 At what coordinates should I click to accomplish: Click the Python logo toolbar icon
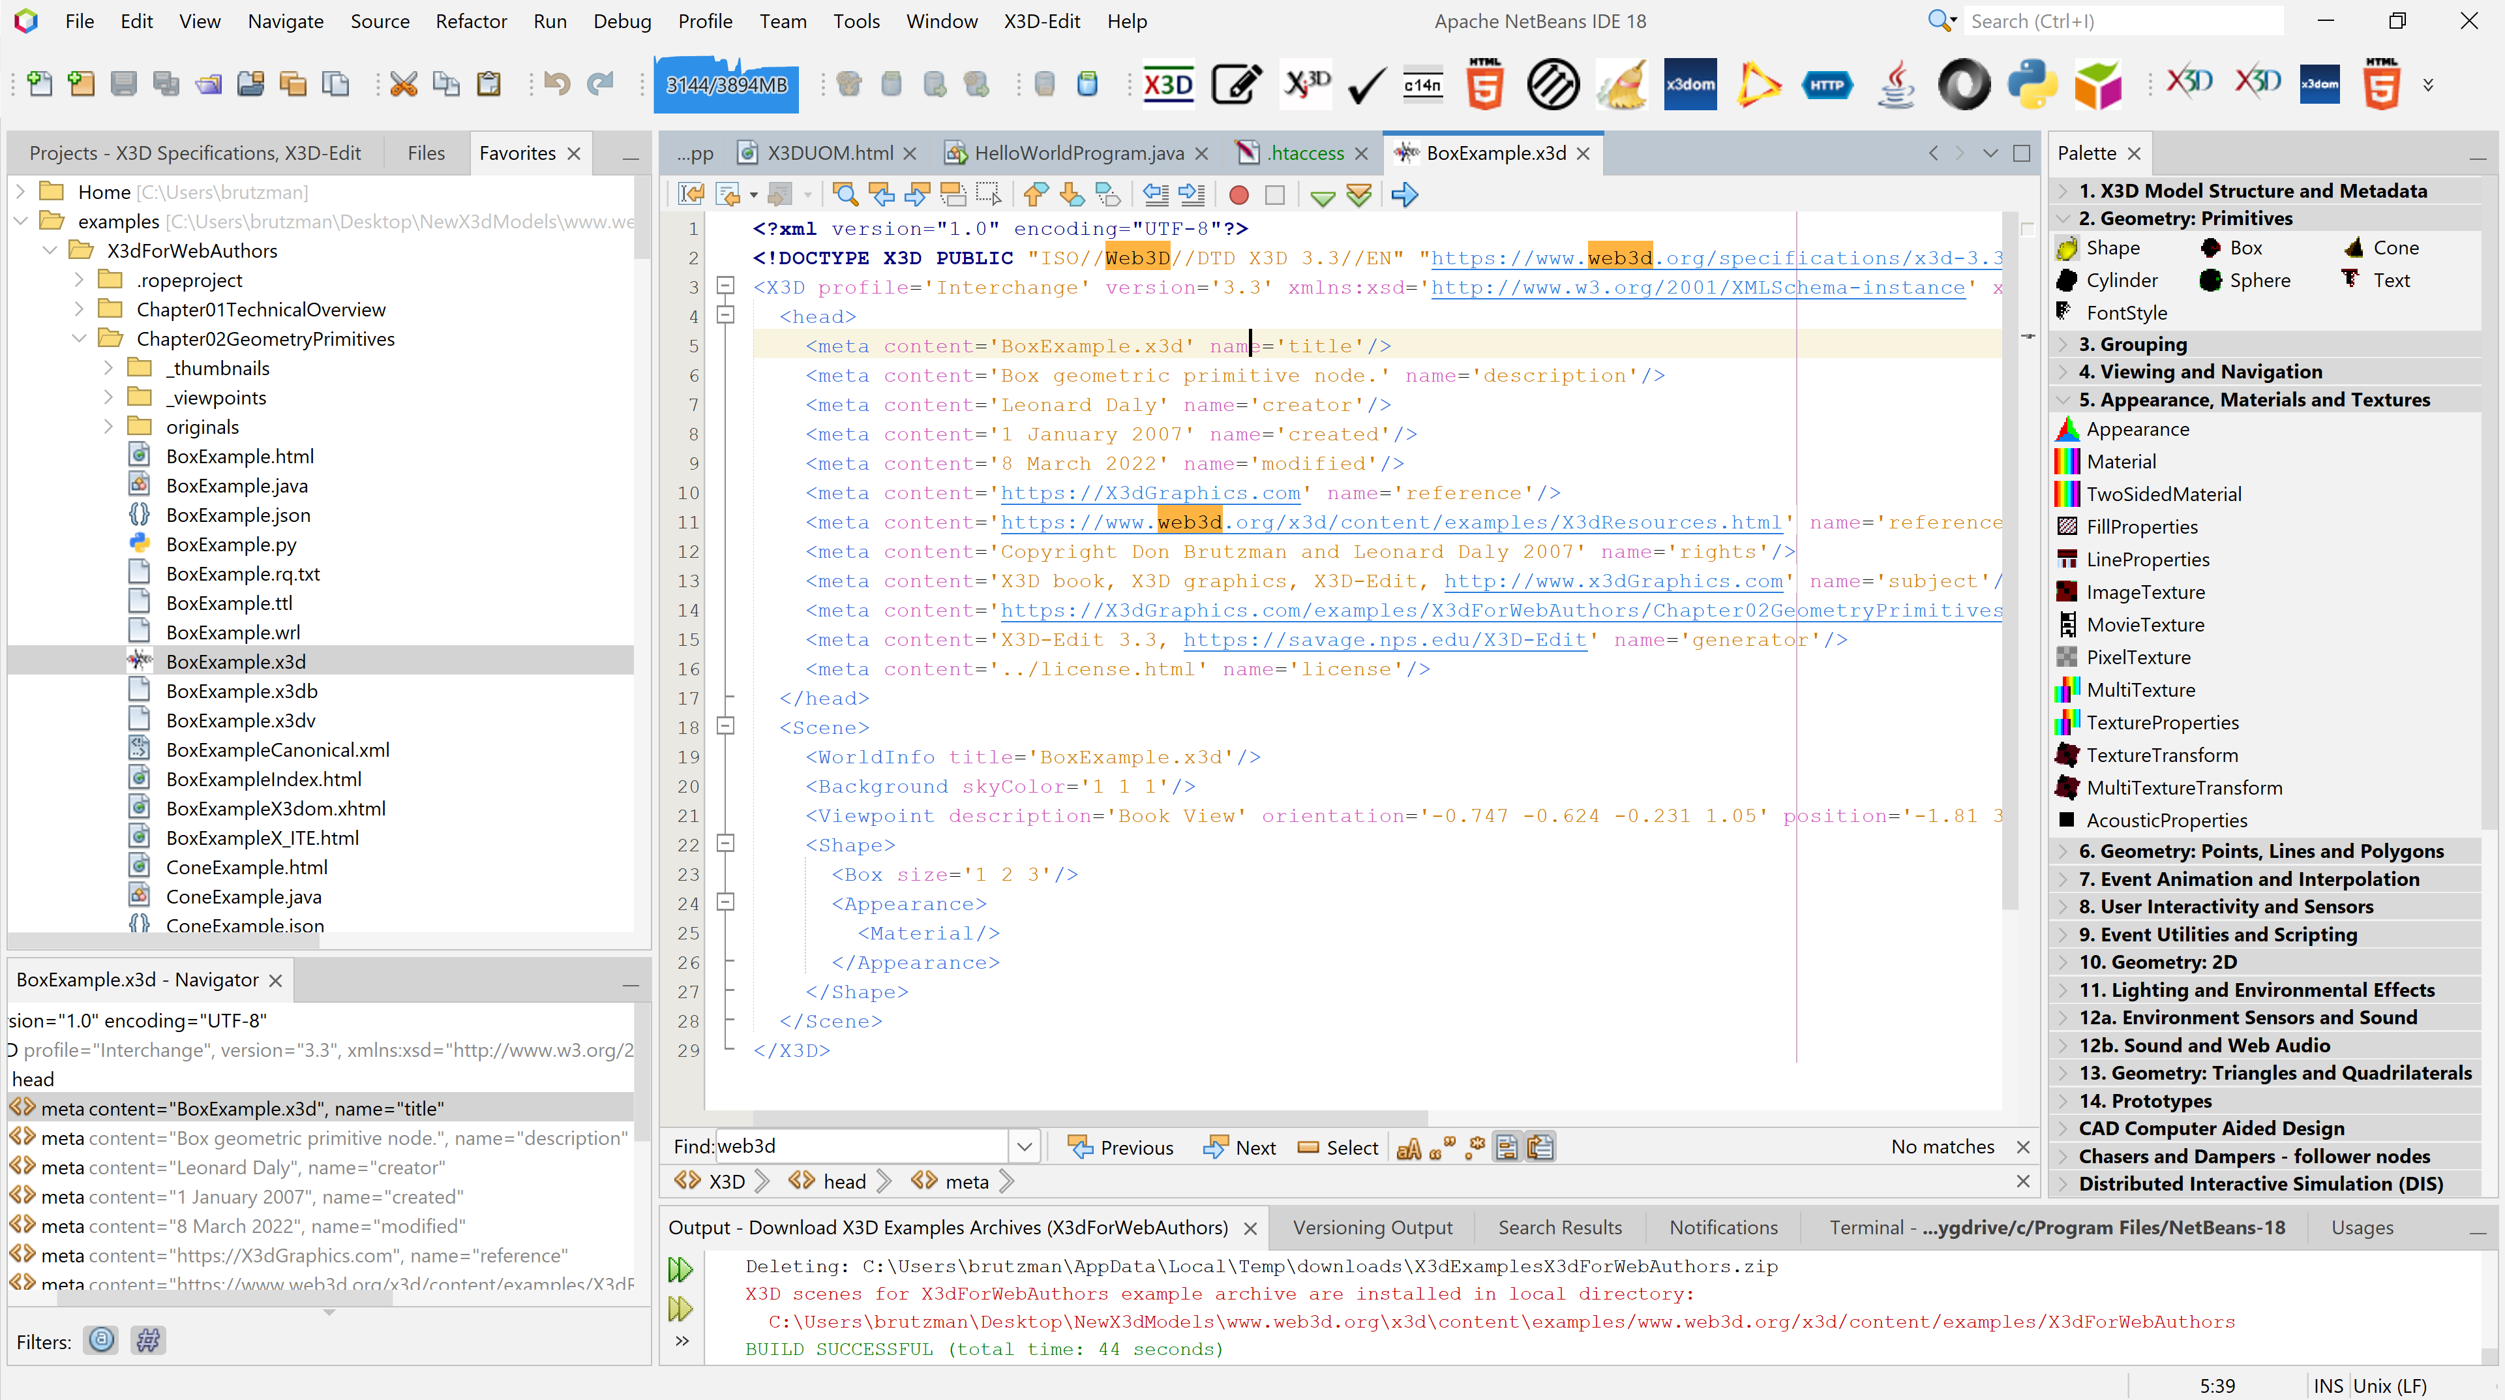[2032, 84]
